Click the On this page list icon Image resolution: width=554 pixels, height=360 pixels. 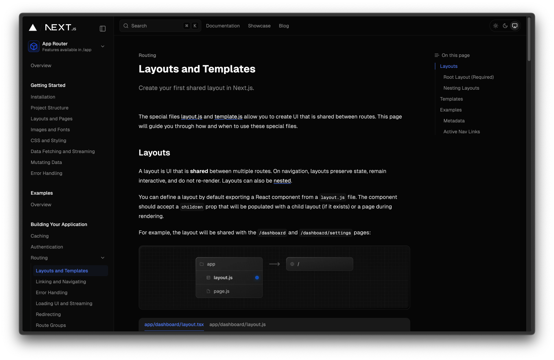437,55
